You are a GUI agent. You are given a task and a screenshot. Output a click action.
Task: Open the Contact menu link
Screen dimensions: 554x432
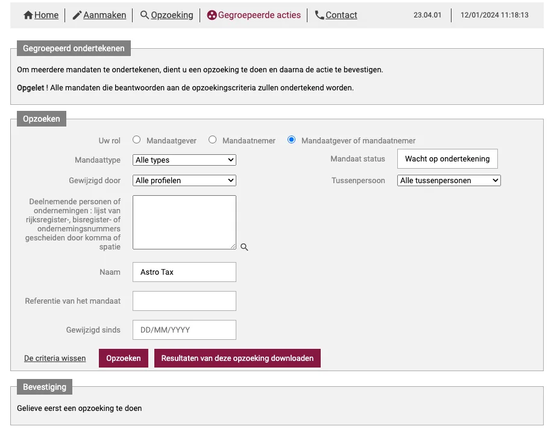click(x=341, y=15)
